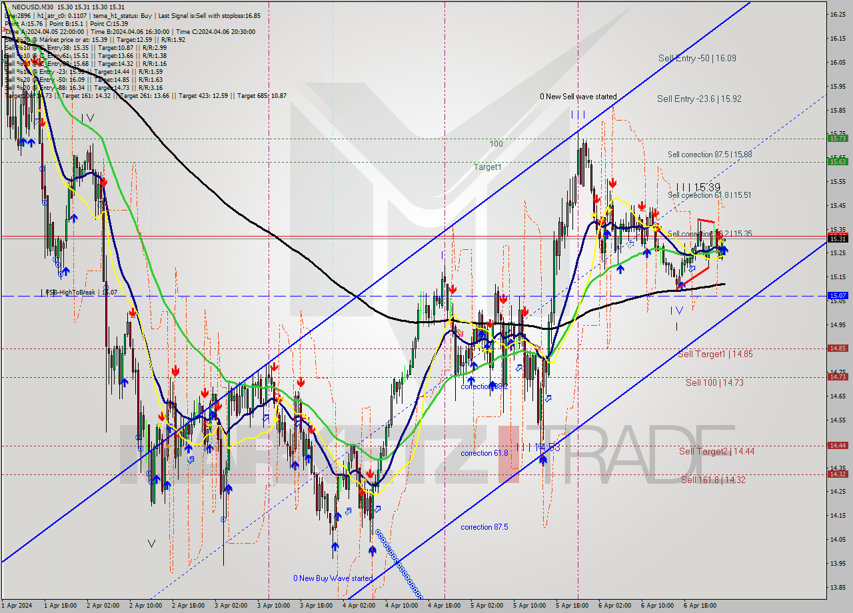The height and width of the screenshot is (613, 853).
Task: Click the '6 Apr 18:00' time axis label
Action: tap(700, 606)
